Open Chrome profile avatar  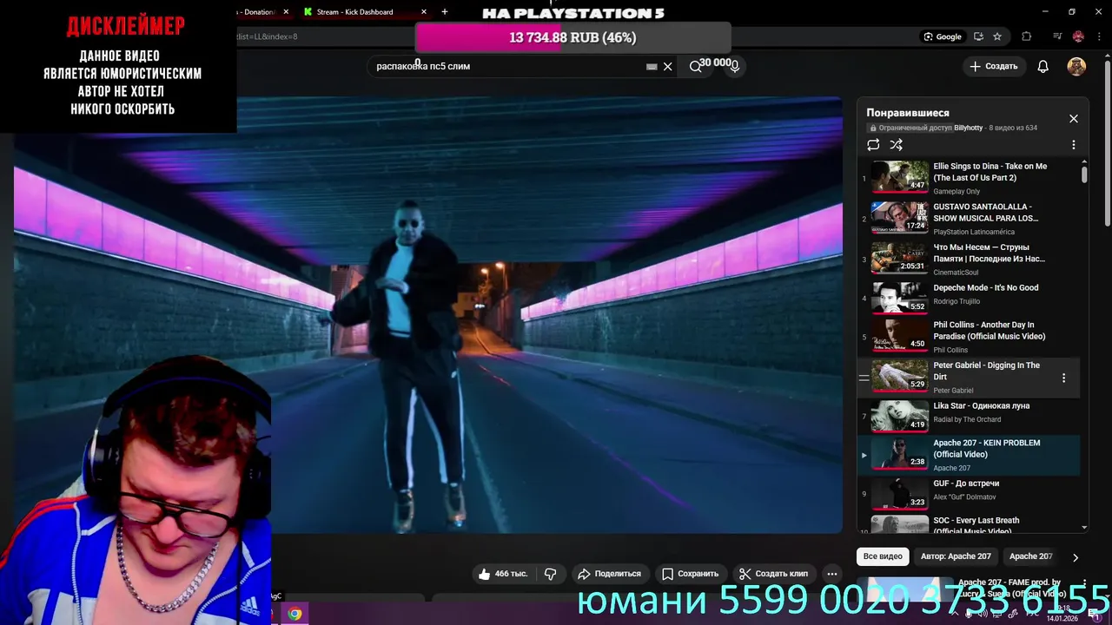[x=1078, y=36]
